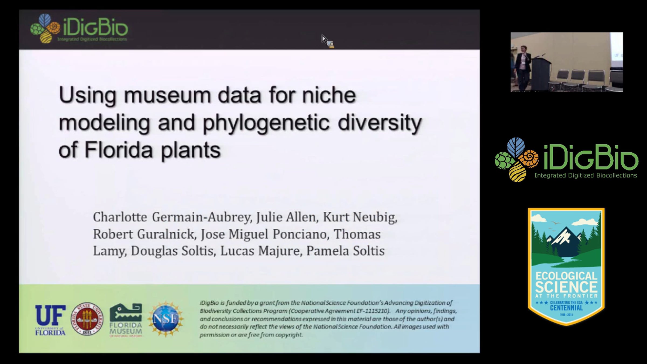This screenshot has height=364, width=647.
Task: Click the Florida State University seal
Action: (x=87, y=319)
